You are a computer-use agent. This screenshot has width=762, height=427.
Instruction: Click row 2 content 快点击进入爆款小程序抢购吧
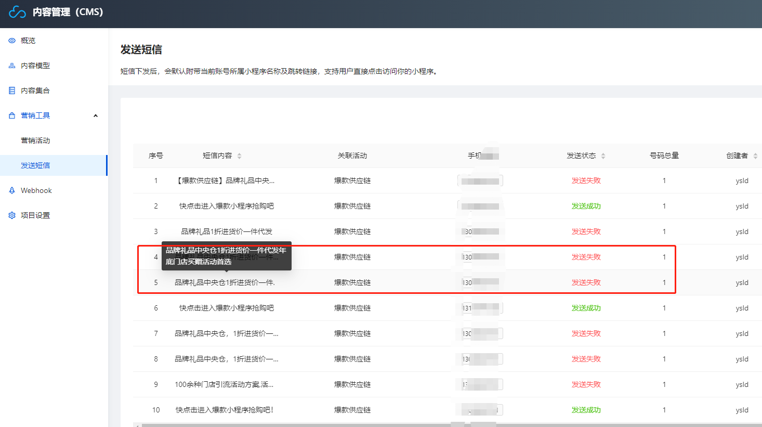(227, 206)
